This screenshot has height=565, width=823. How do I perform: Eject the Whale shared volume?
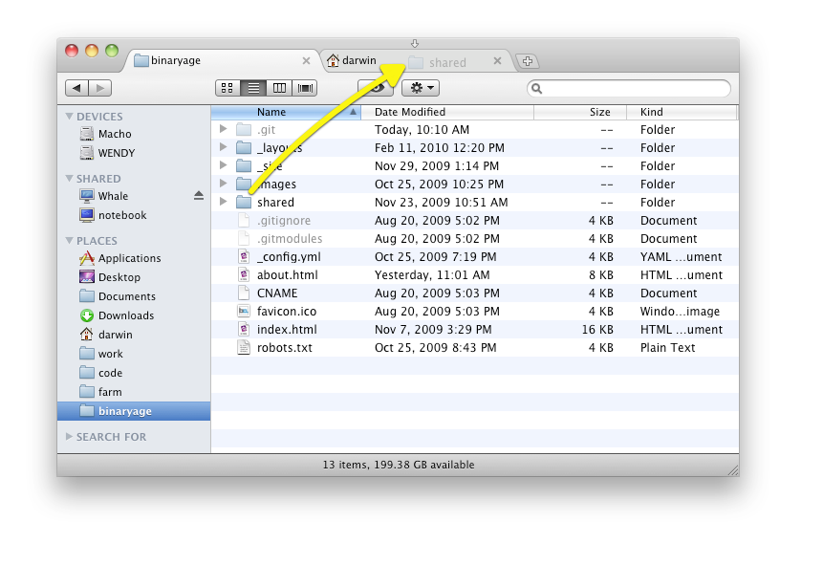pyautogui.click(x=198, y=195)
